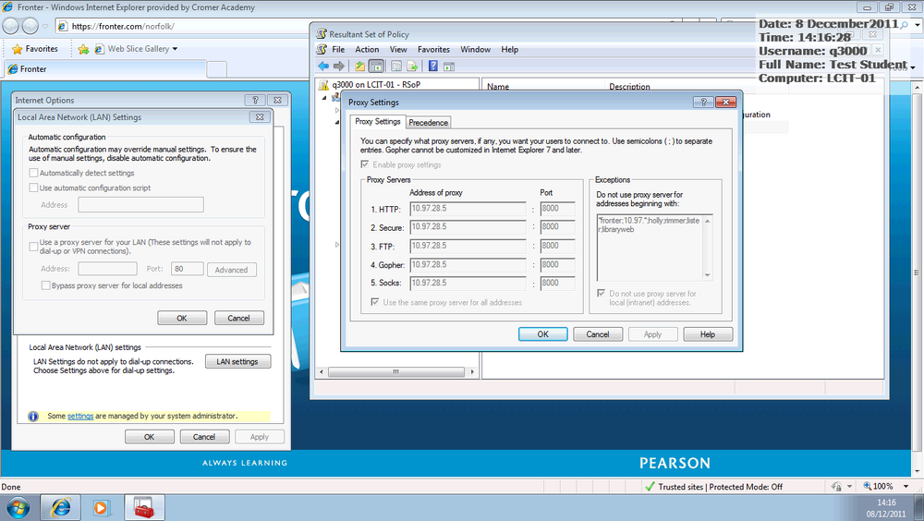The height and width of the screenshot is (521, 924).
Task: Click IE search magnifier icon top right
Action: point(904,25)
